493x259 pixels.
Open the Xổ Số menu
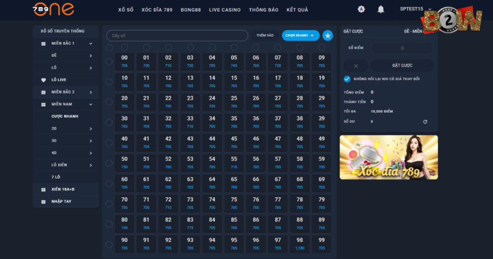(126, 10)
